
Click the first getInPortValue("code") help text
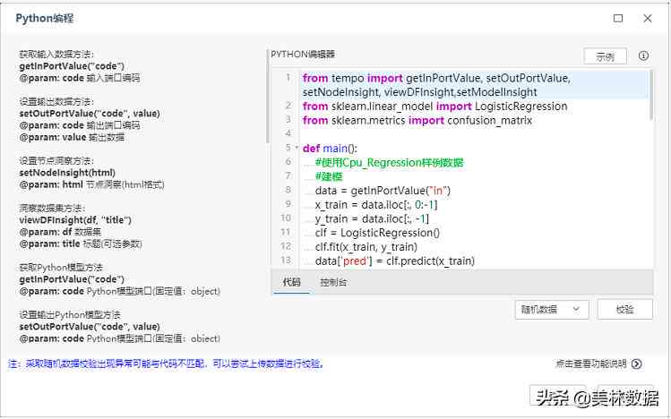click(x=72, y=66)
